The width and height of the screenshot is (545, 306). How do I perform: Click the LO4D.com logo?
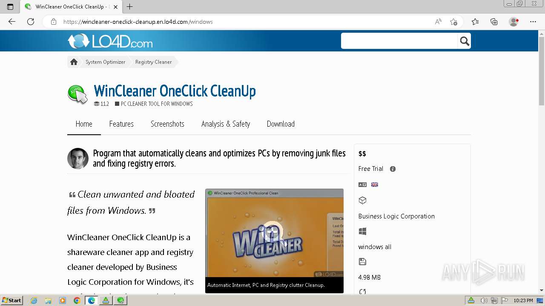[x=110, y=41]
